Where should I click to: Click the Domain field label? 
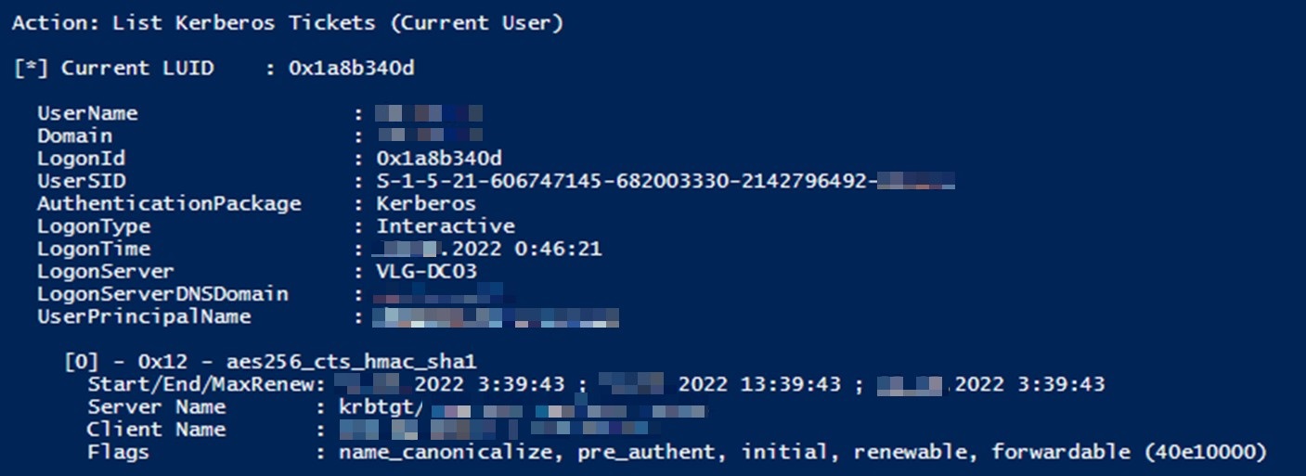(74, 135)
